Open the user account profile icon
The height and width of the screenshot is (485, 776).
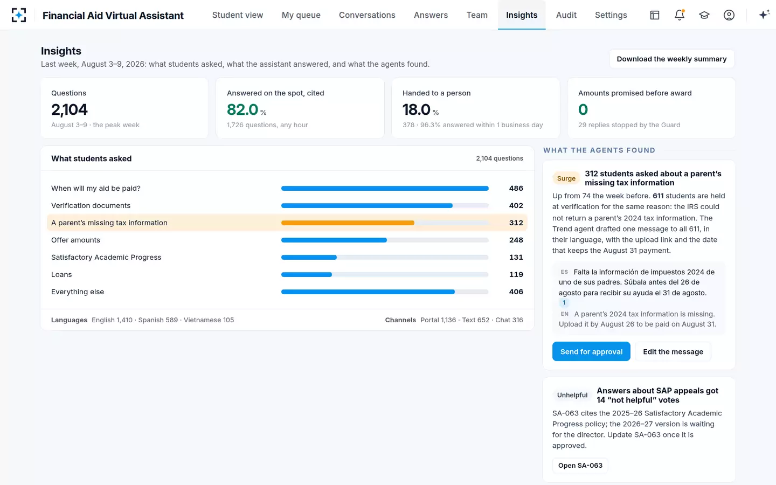click(729, 15)
